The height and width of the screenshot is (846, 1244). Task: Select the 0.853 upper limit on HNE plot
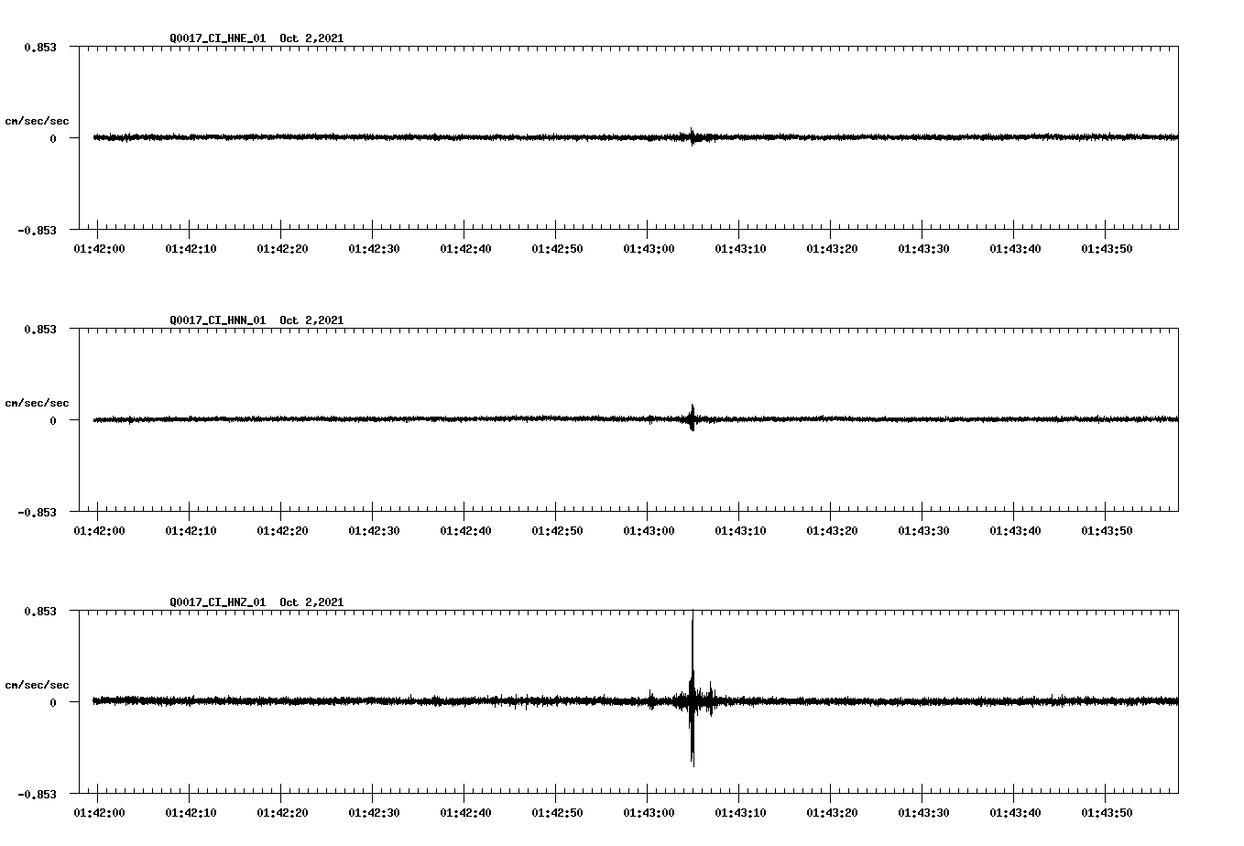(x=39, y=47)
